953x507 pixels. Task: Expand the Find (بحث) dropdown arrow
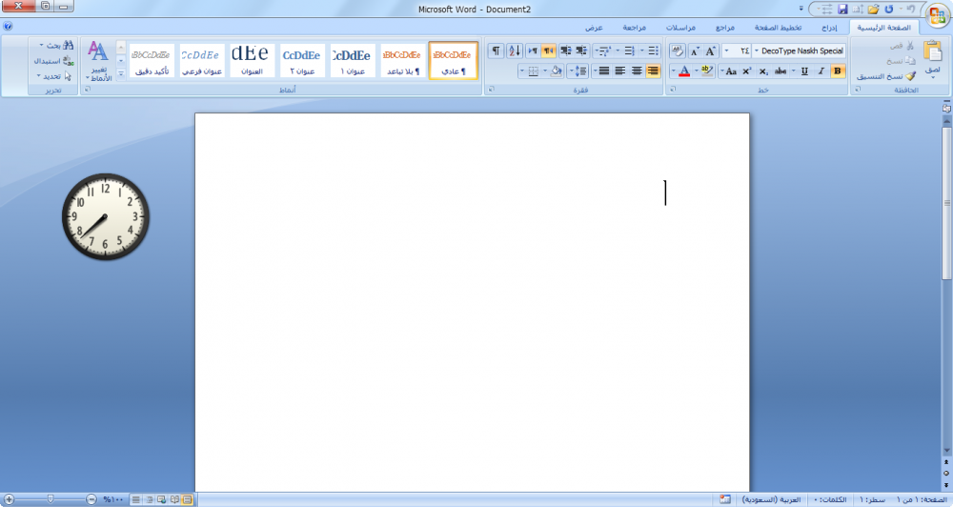coord(44,45)
